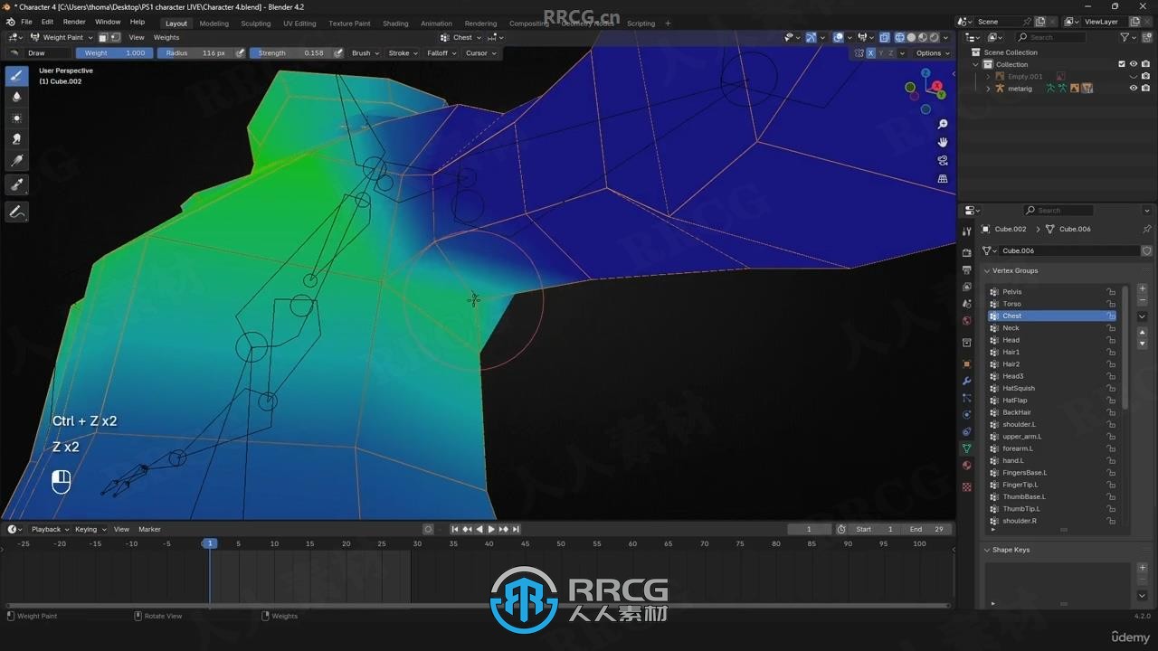Viewport: 1158px width, 651px height.
Task: Open Playback menu in timeline
Action: click(x=49, y=529)
